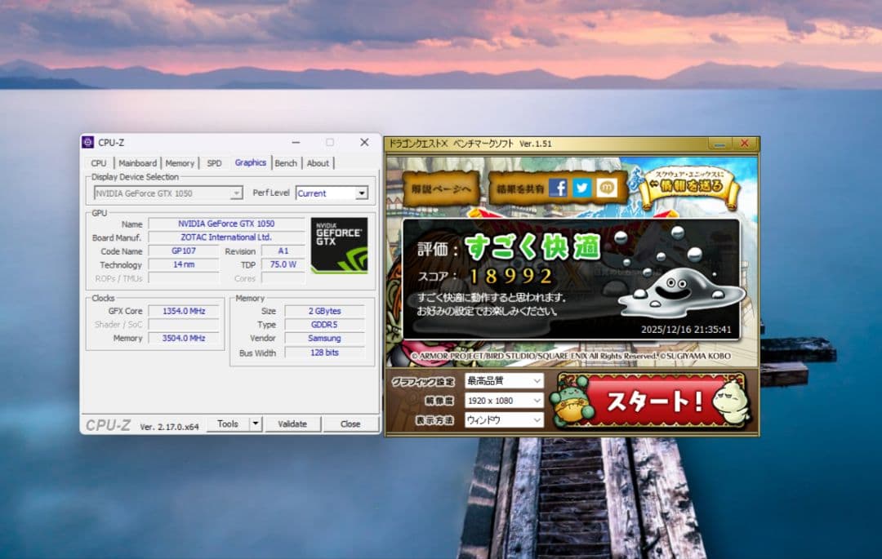Switch to the Mainboard tab
Image resolution: width=882 pixels, height=559 pixels.
pos(138,162)
